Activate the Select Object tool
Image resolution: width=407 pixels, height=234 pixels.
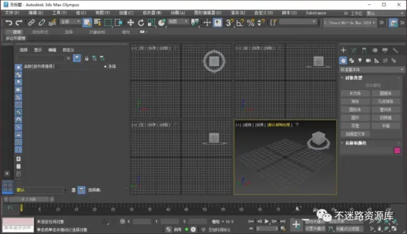click(87, 23)
